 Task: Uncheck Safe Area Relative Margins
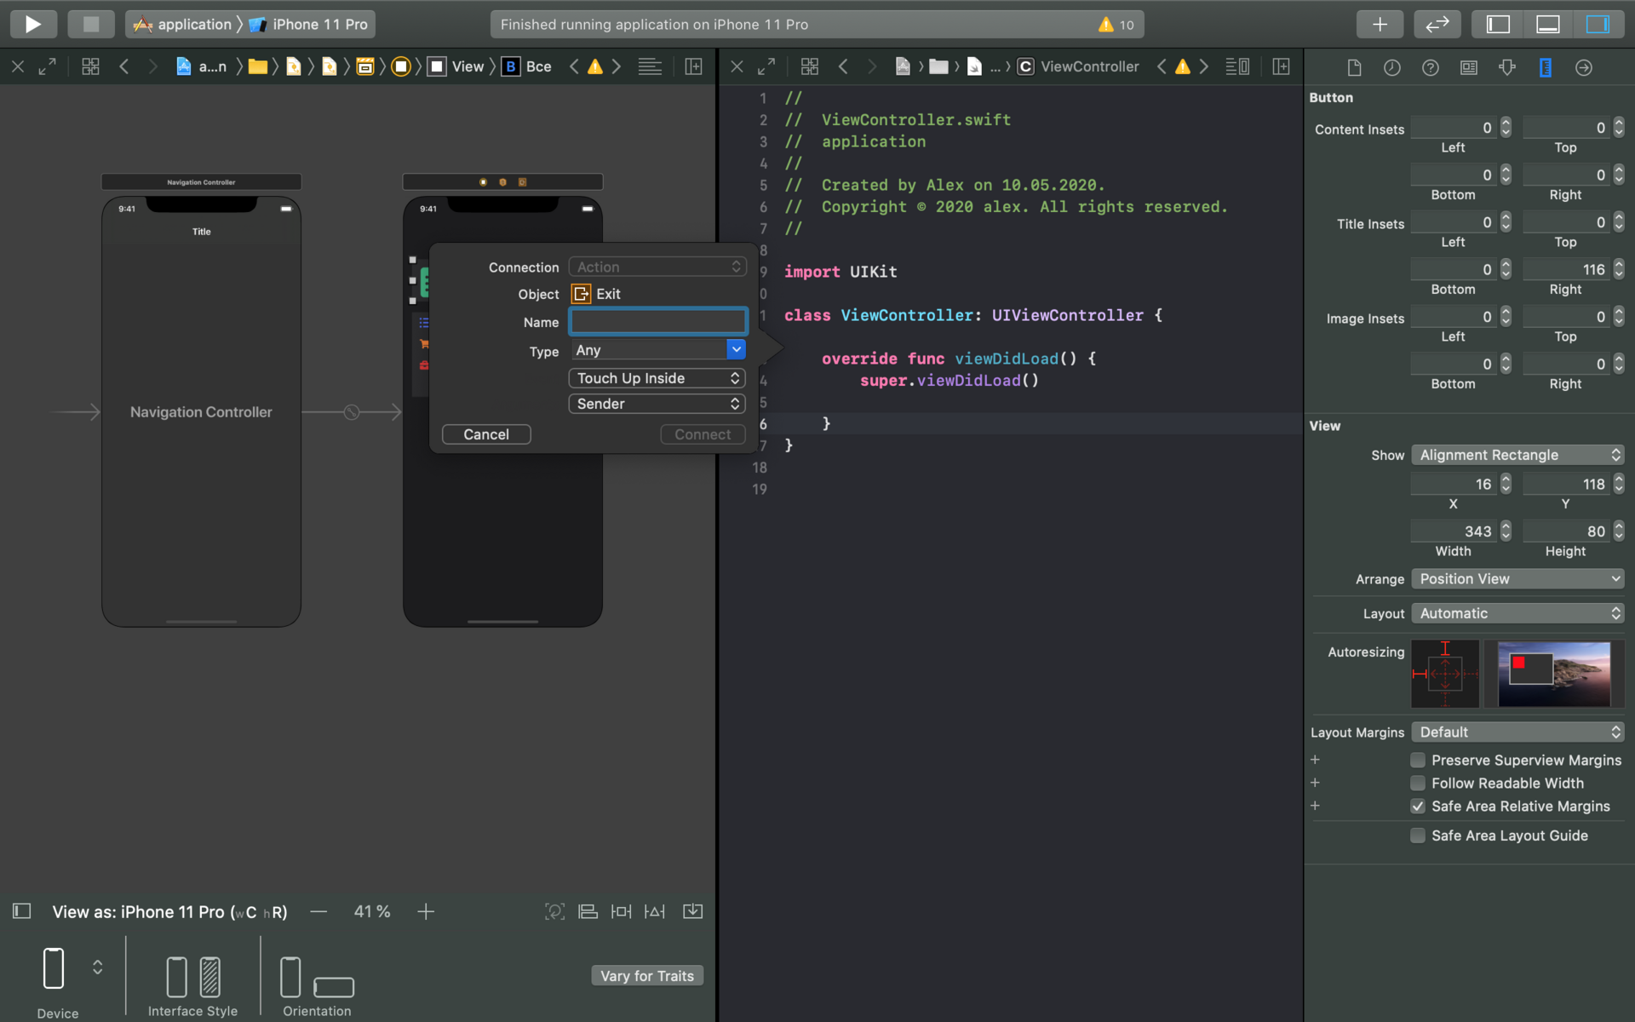click(1418, 806)
